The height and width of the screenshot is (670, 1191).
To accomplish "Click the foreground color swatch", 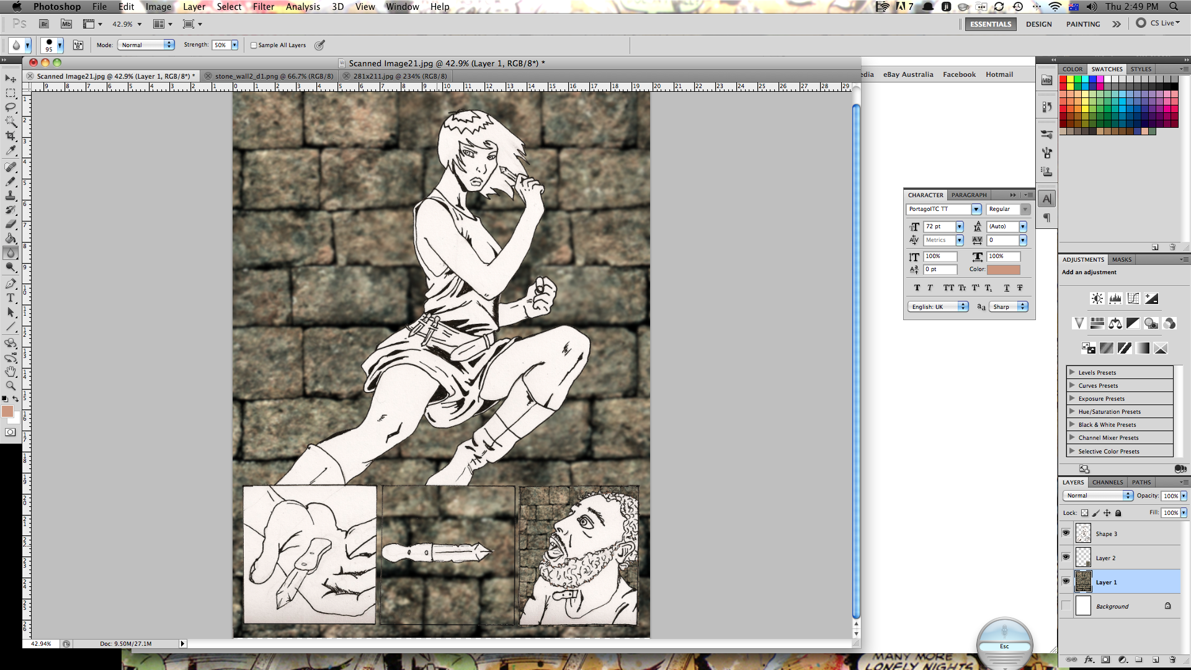I will point(7,411).
